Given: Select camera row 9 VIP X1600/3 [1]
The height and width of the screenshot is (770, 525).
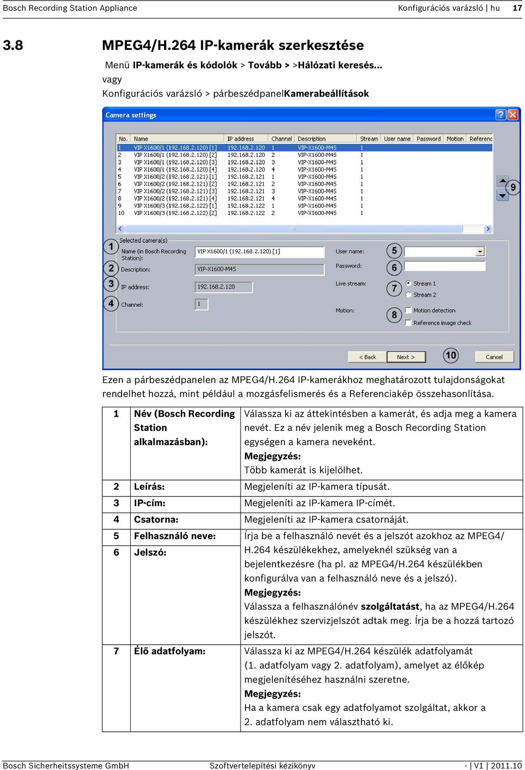Looking at the screenshot, I should (305, 206).
